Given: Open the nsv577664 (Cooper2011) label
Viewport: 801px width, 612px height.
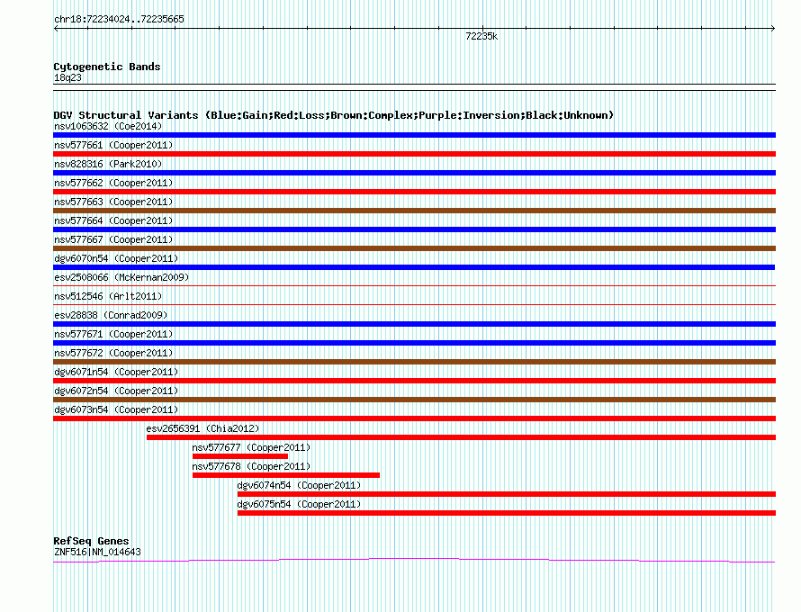Looking at the screenshot, I should click(x=113, y=220).
